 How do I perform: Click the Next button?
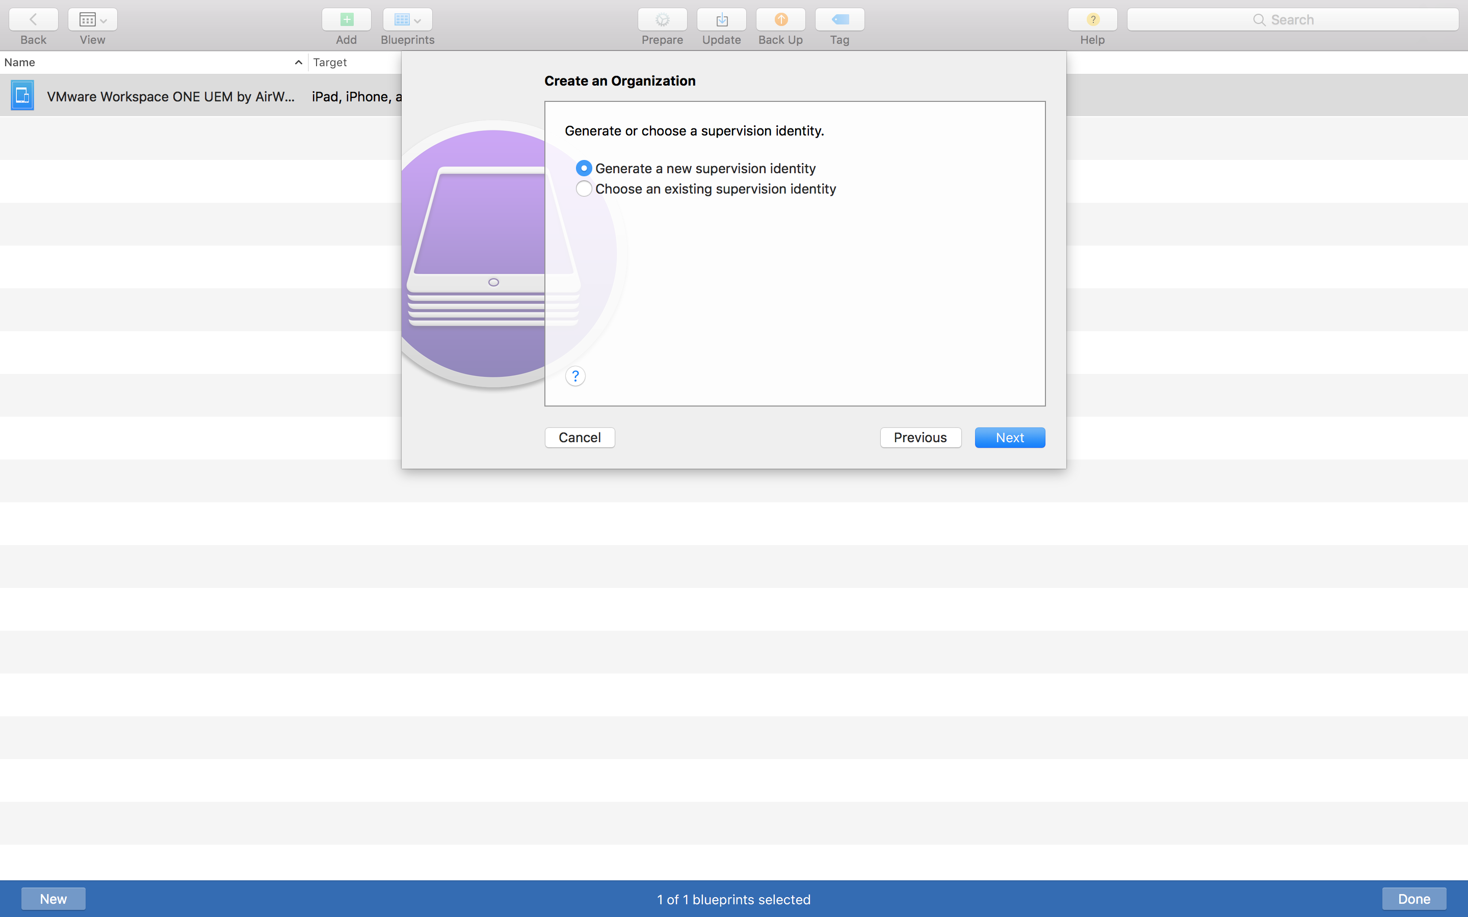tap(1009, 437)
